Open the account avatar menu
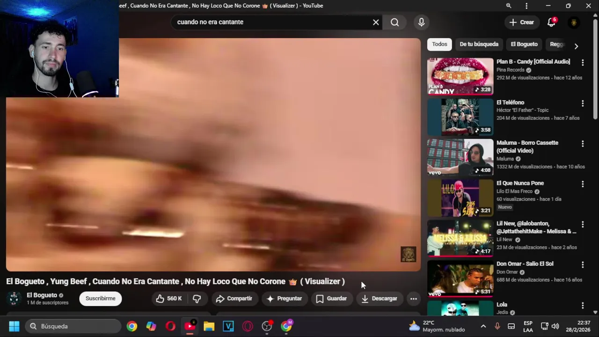This screenshot has height=337, width=599. [574, 22]
